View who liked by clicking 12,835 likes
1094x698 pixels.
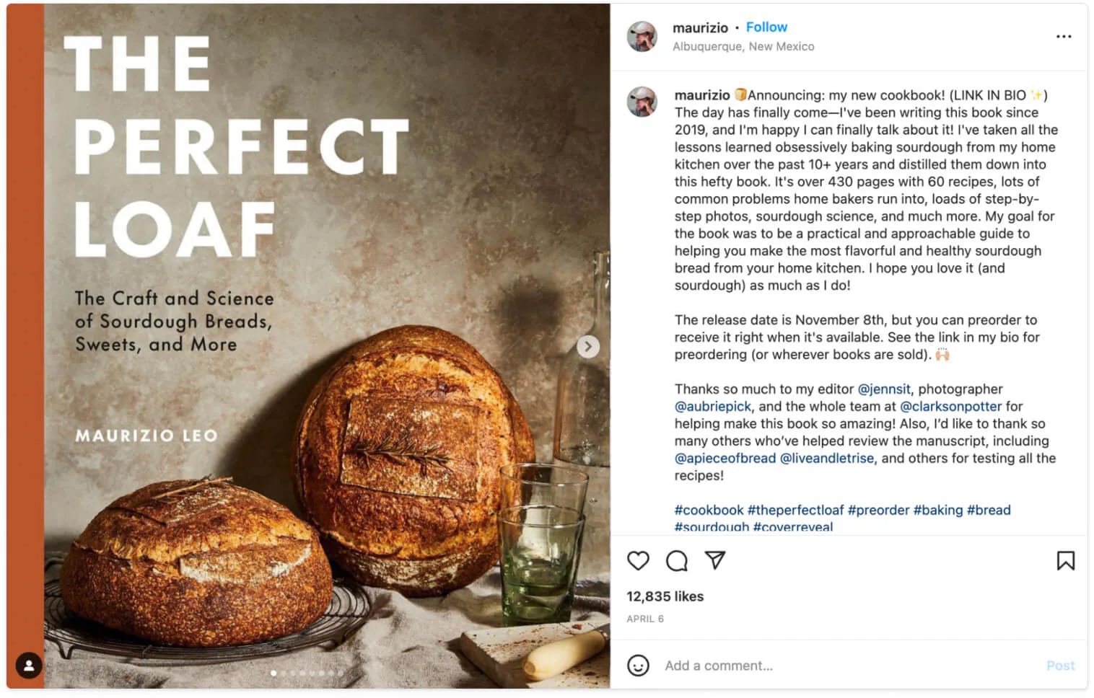(x=665, y=596)
